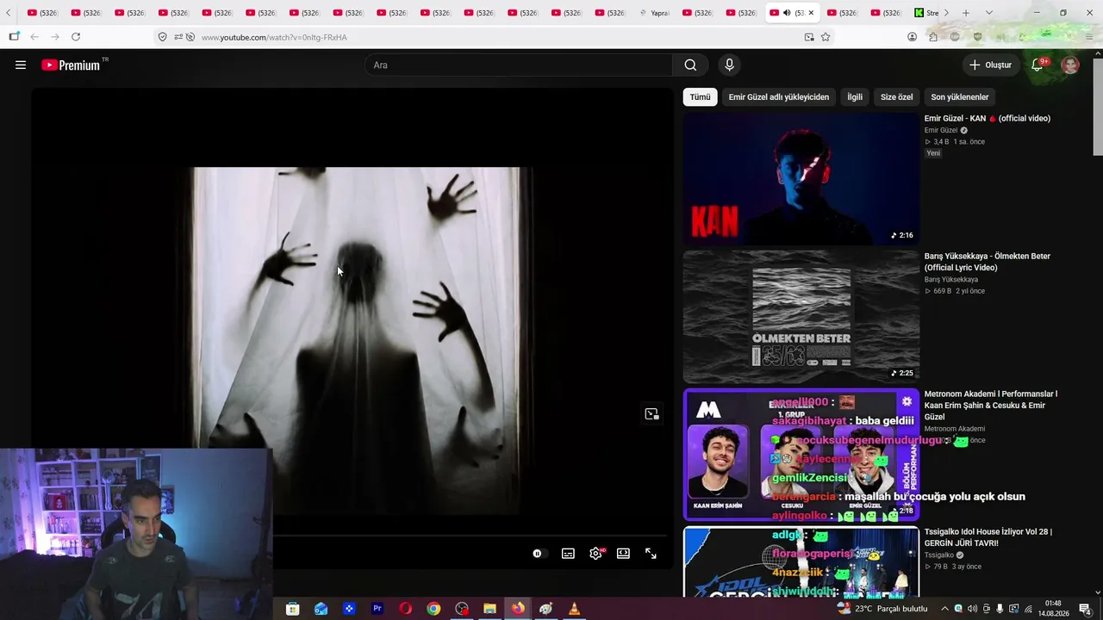Click the Metronom Akademi performance thumbnail
This screenshot has width=1103, height=620.
801,455
